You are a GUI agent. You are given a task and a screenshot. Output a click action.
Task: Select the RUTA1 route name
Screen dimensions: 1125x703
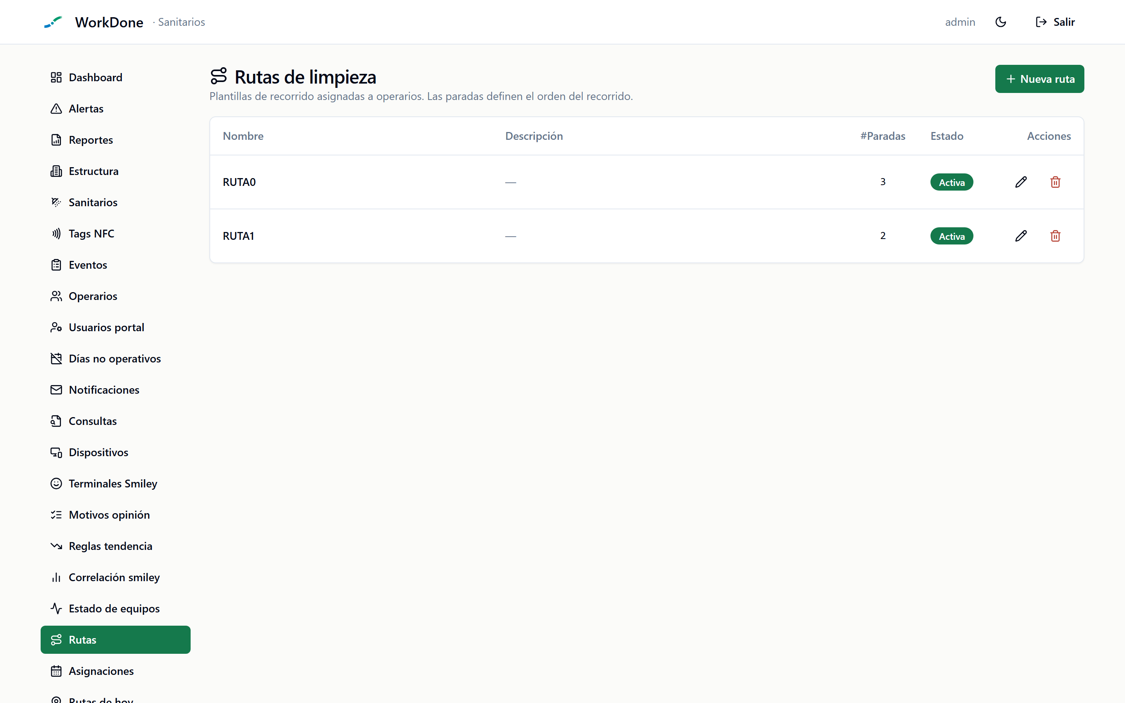pos(239,236)
